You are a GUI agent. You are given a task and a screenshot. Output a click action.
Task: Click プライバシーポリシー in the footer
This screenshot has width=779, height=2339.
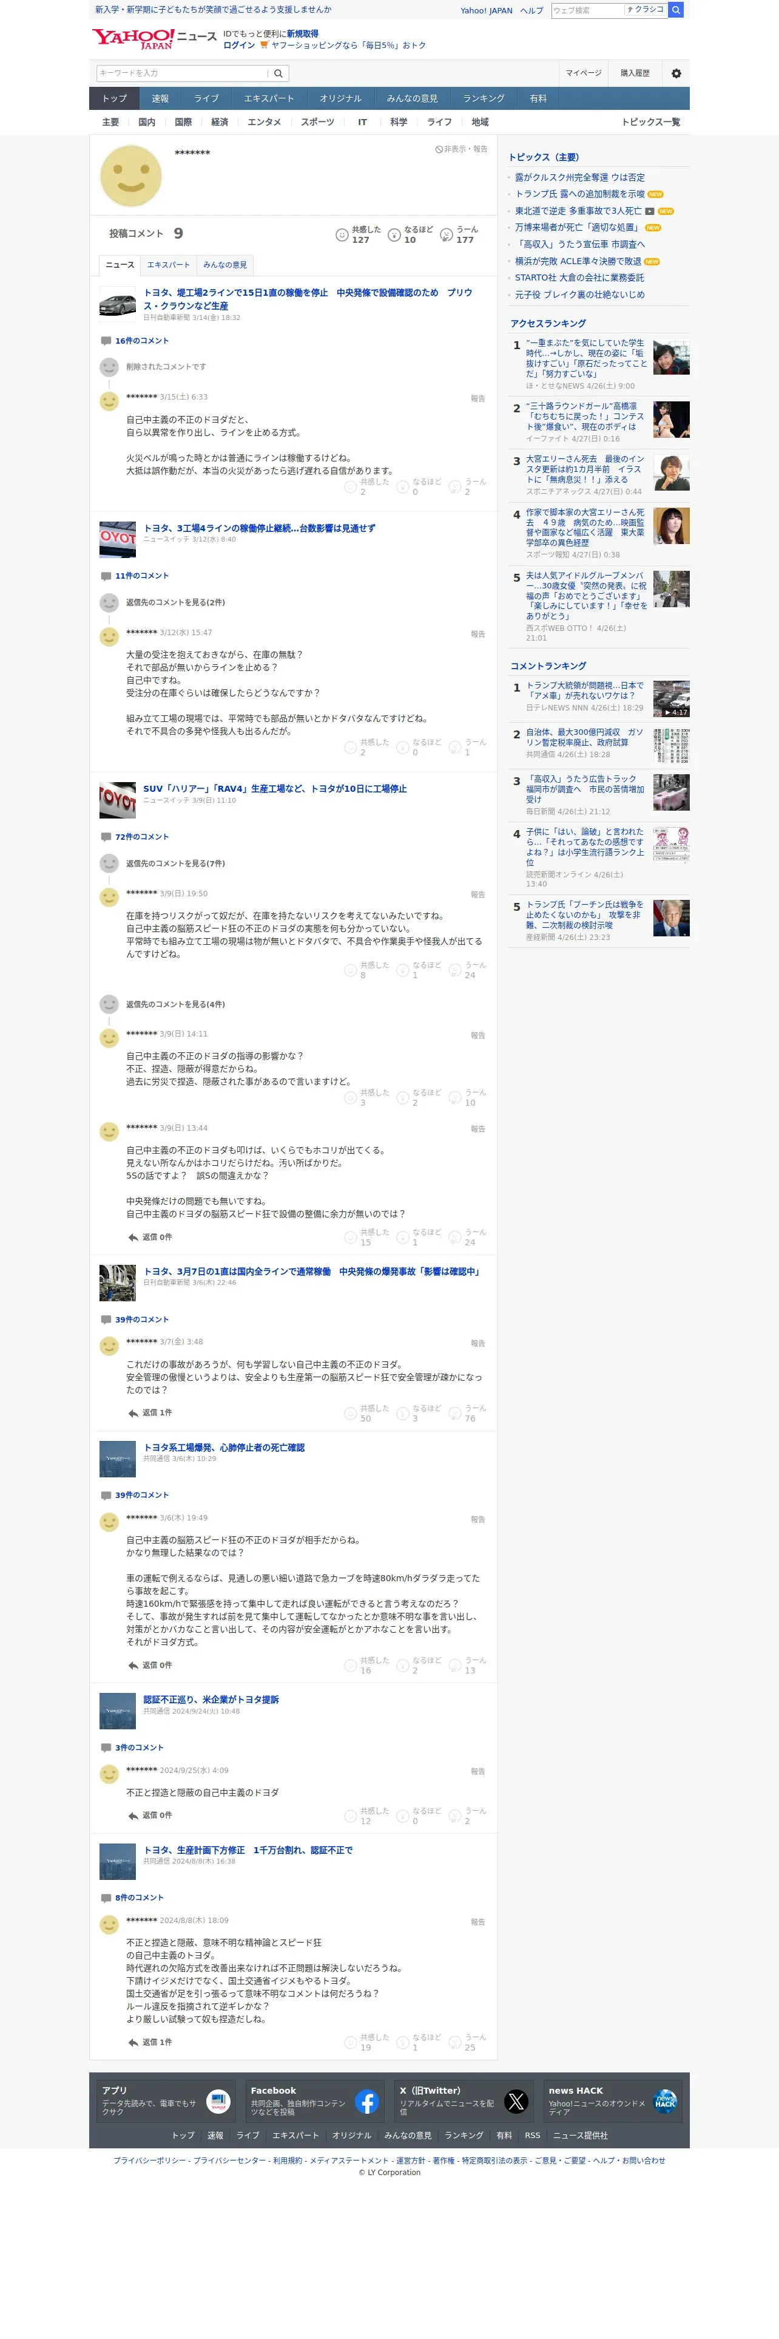(x=150, y=2161)
